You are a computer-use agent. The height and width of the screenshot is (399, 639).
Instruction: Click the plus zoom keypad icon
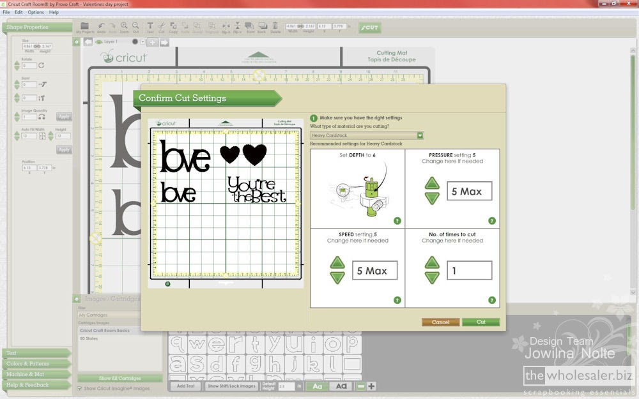371,386
